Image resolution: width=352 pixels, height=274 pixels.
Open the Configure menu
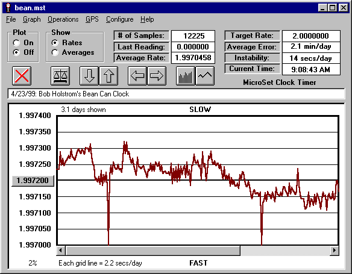[x=120, y=19]
